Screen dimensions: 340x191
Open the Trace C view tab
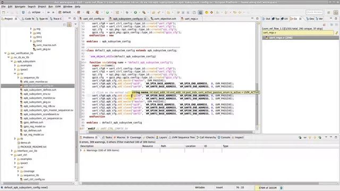pos(56,19)
